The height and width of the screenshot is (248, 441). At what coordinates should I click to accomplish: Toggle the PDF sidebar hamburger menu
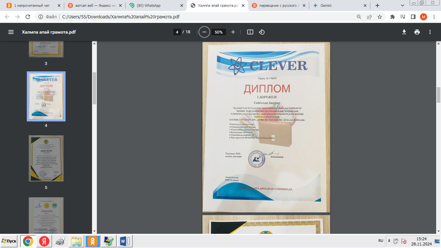pyautogui.click(x=11, y=32)
